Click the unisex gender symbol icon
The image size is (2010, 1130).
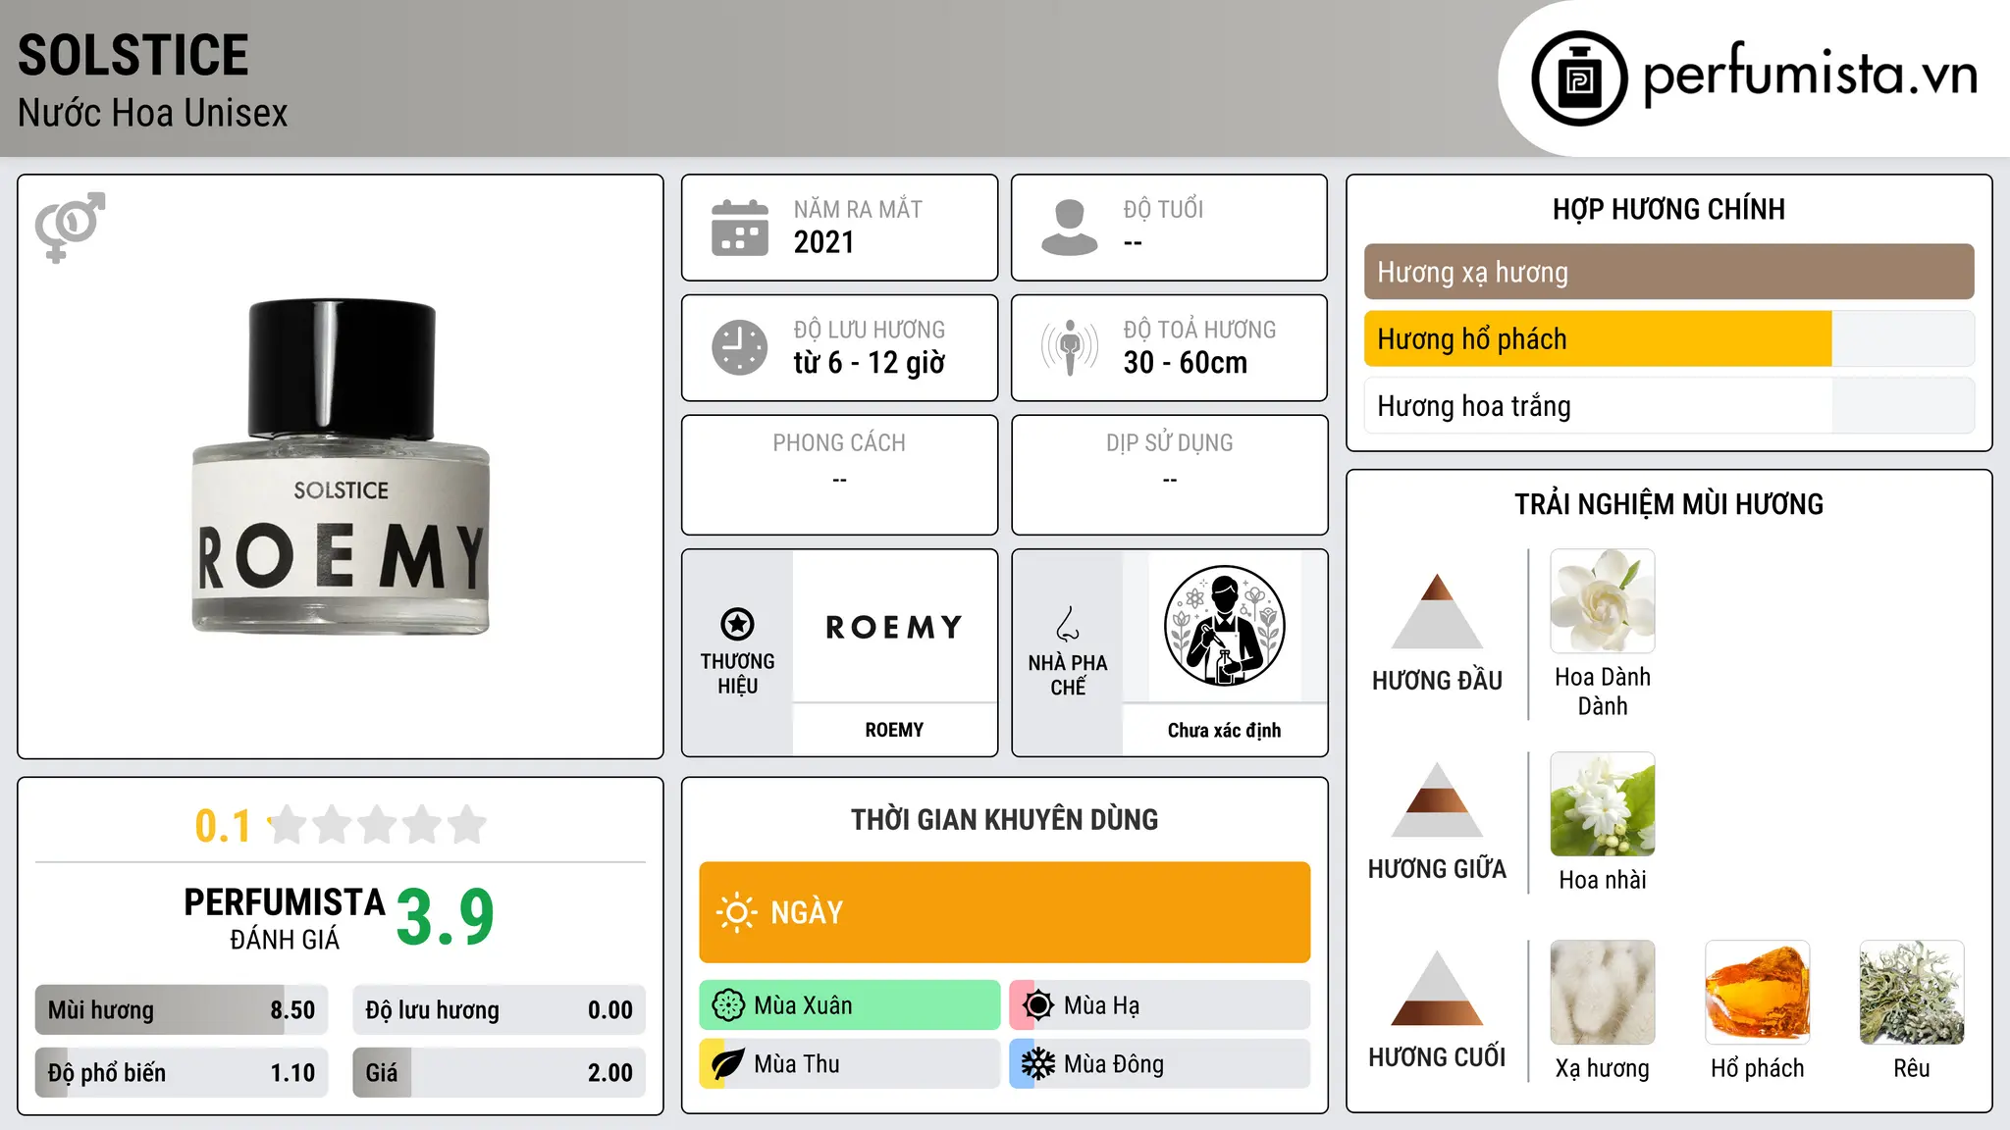tap(70, 227)
